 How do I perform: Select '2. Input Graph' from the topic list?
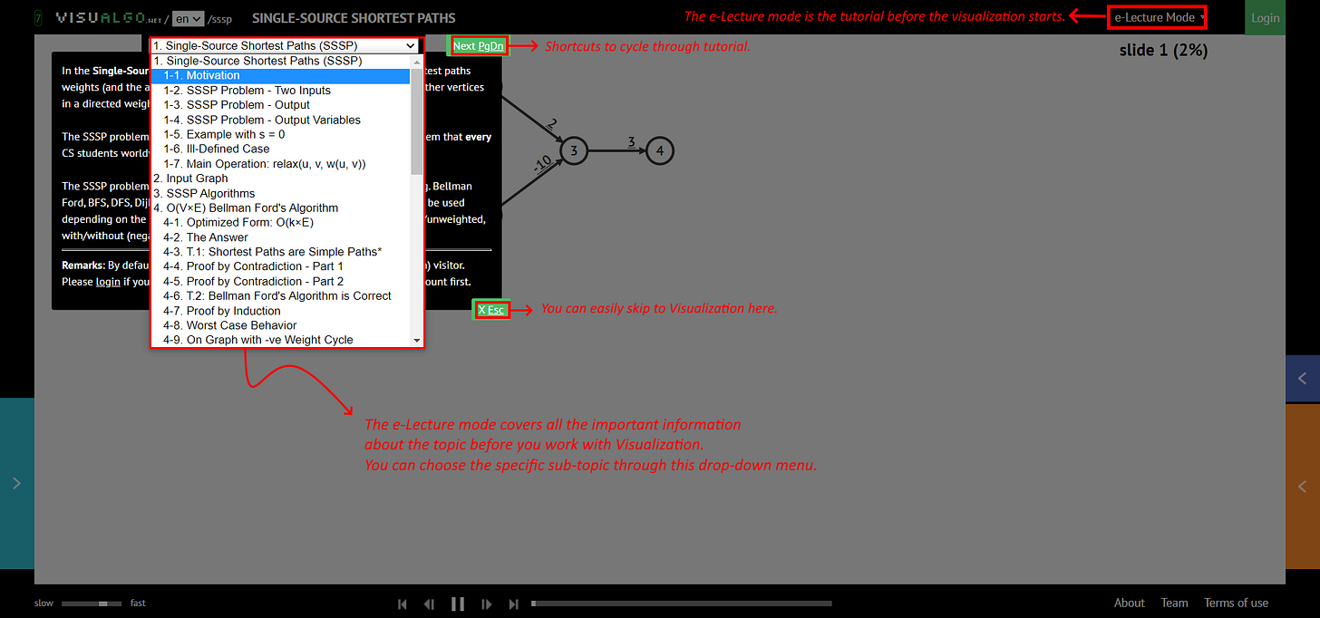190,179
